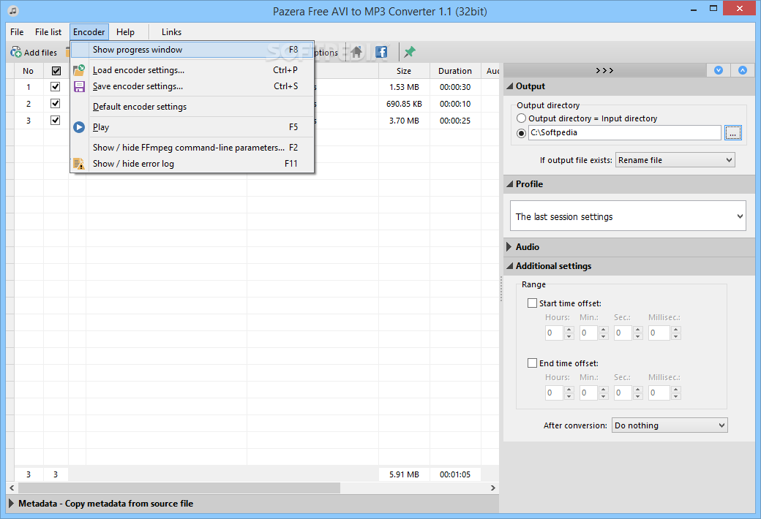Click the Load encoder settings folder icon
The image size is (761, 519).
[x=78, y=70]
